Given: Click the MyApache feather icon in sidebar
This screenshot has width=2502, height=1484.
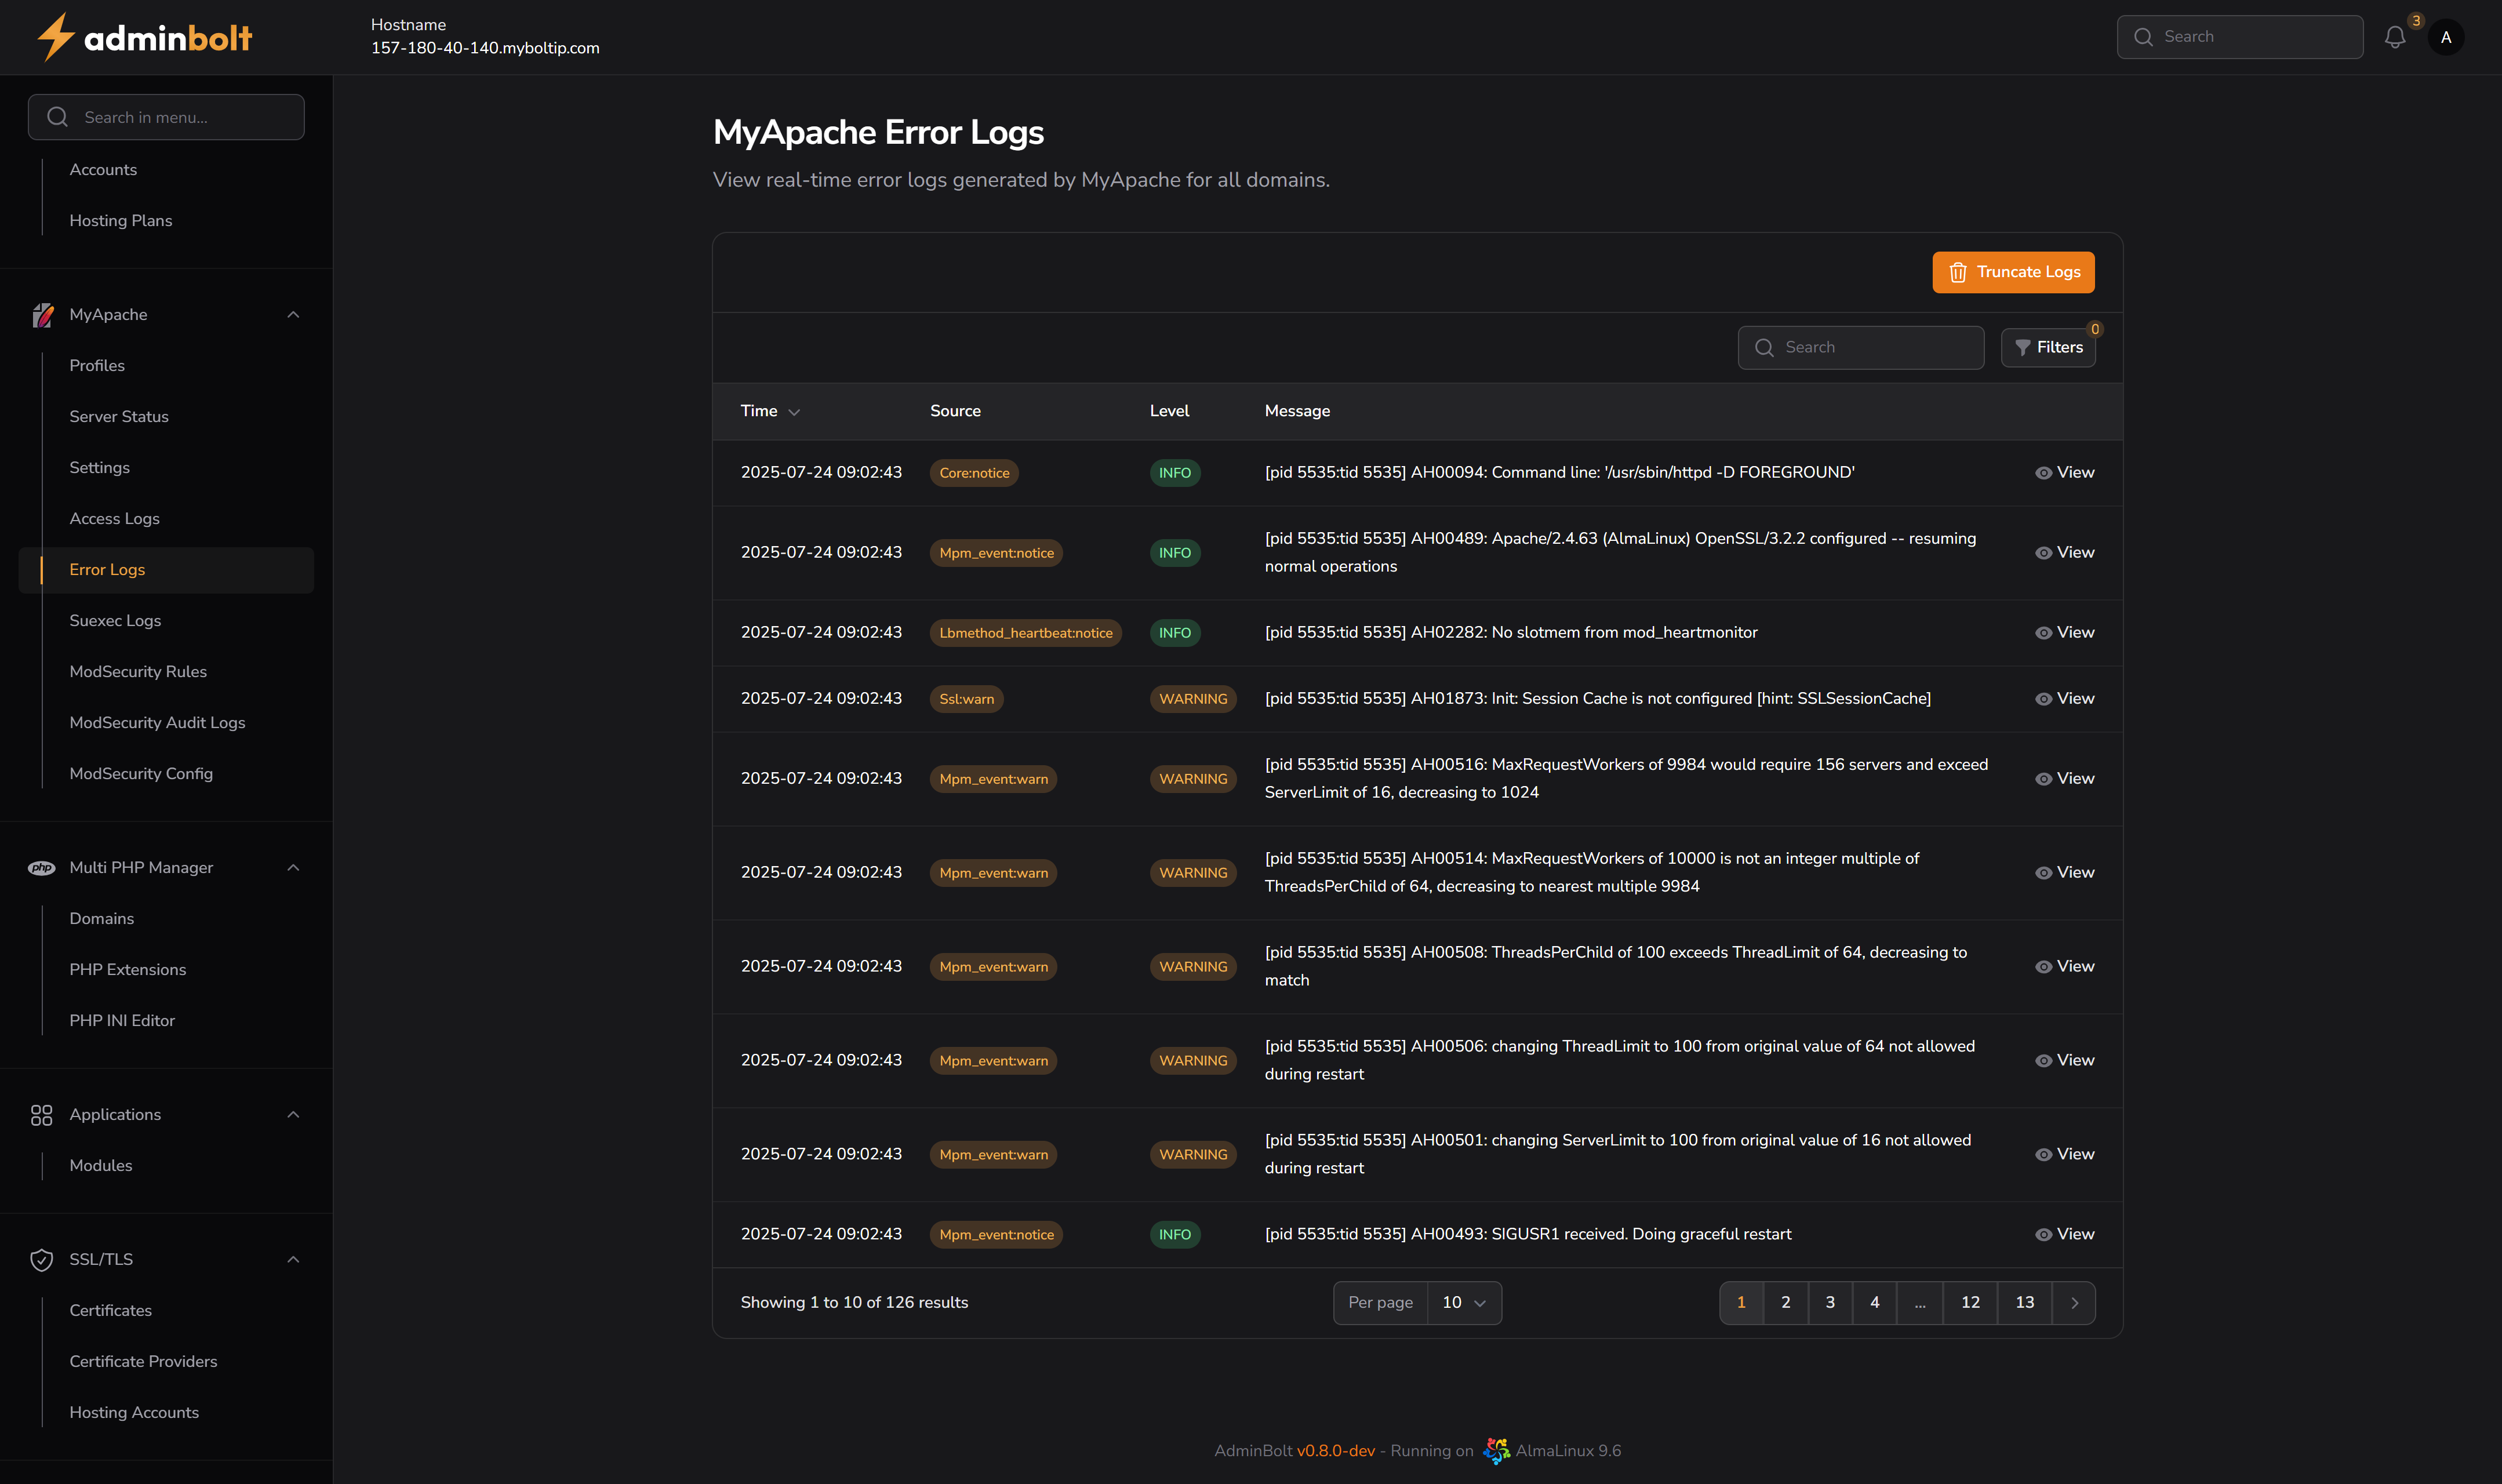Looking at the screenshot, I should coord(42,314).
